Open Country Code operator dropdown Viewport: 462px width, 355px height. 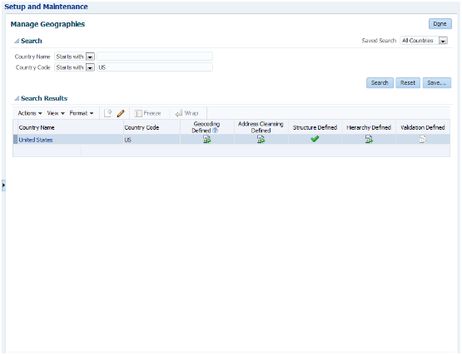click(90, 67)
